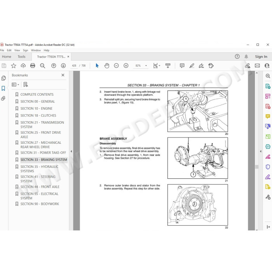Expand the right tools pane arrow
272x272 pixels.
[261, 151]
